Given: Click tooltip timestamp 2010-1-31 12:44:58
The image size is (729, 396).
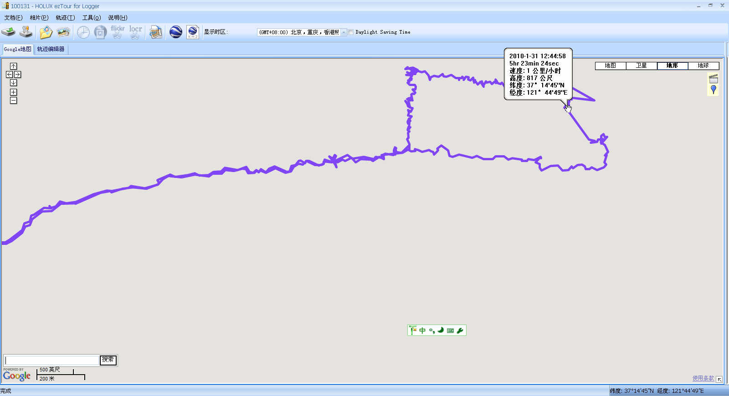Looking at the screenshot, I should point(537,56).
